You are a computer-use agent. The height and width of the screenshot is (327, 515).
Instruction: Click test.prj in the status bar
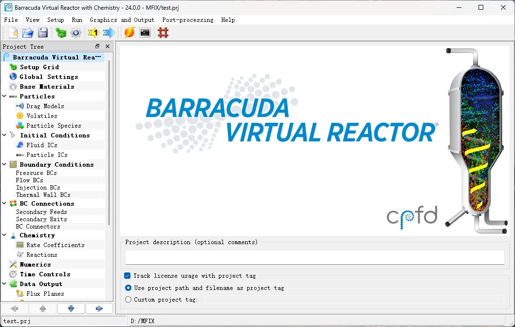tap(17, 321)
